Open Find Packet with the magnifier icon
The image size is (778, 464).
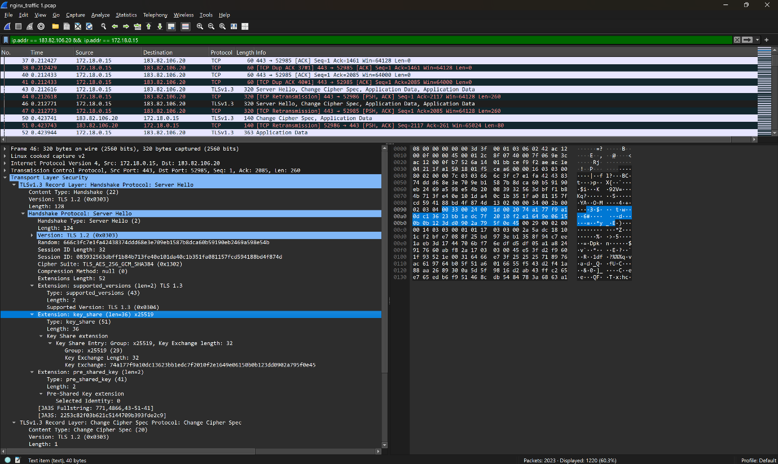[103, 26]
